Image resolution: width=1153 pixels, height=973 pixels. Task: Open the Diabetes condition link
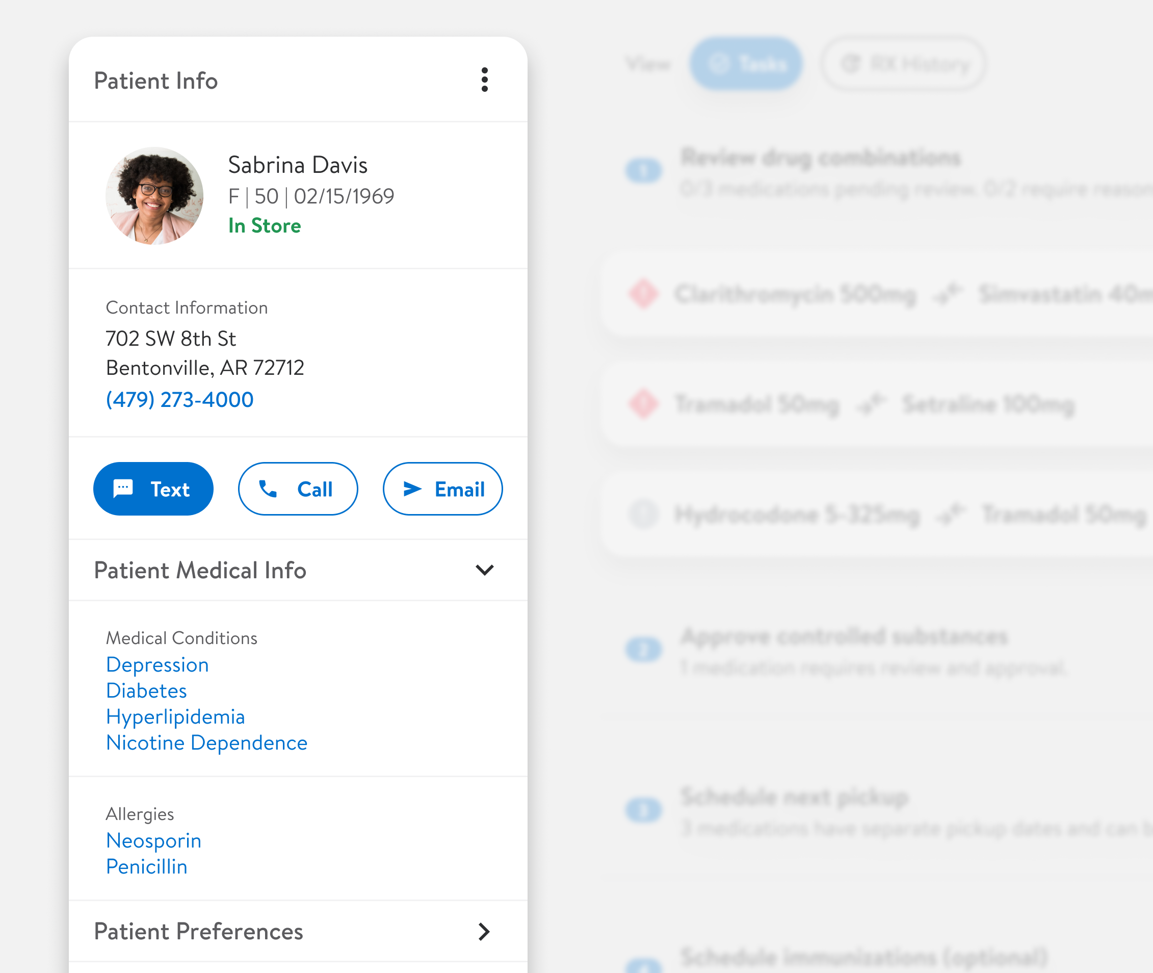(x=146, y=690)
